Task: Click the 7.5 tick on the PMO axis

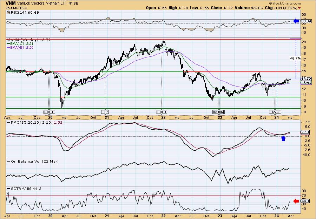Action: click(x=307, y=122)
